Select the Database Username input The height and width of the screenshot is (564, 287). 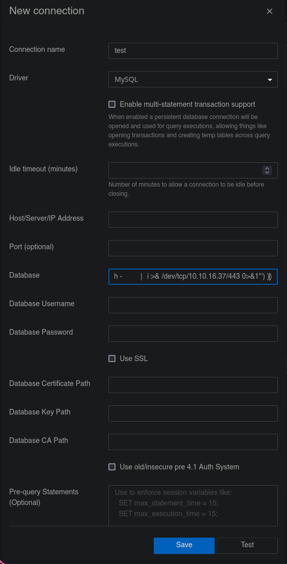(x=193, y=305)
